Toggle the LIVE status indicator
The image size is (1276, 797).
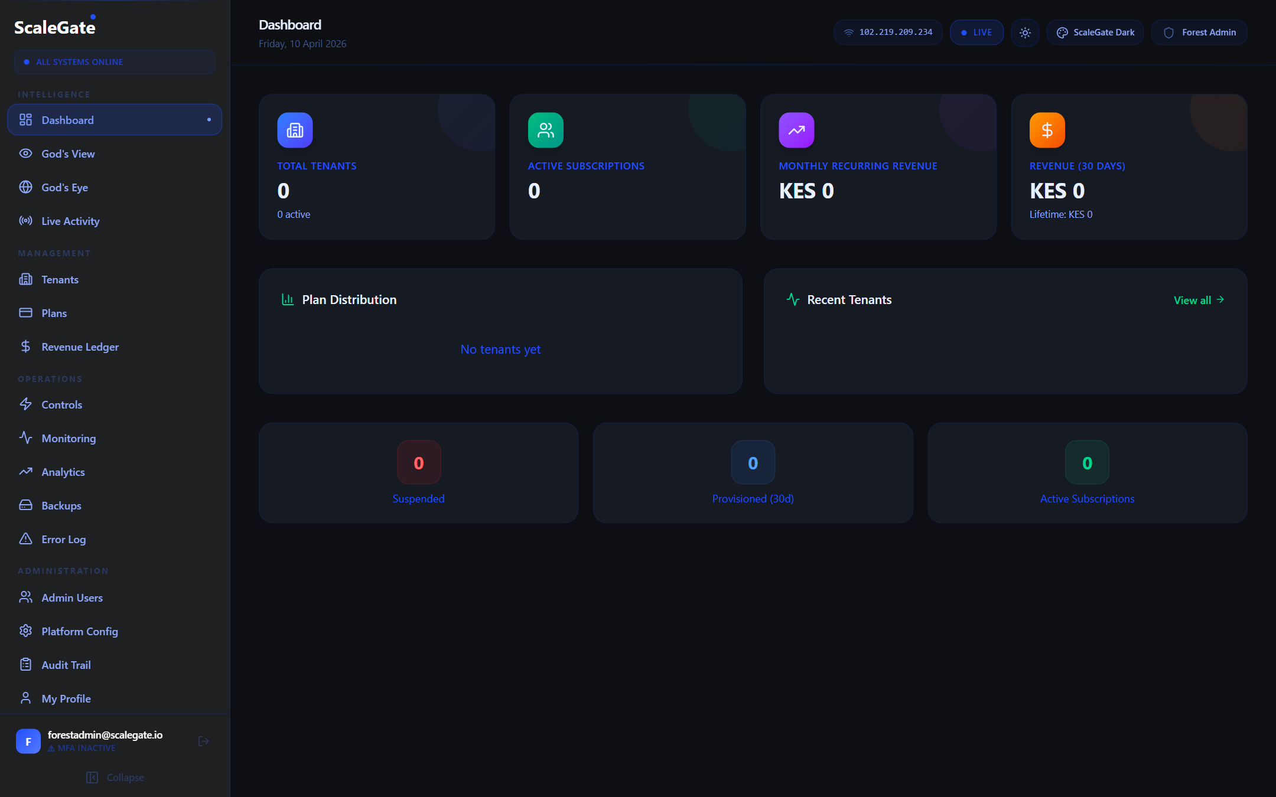click(976, 32)
